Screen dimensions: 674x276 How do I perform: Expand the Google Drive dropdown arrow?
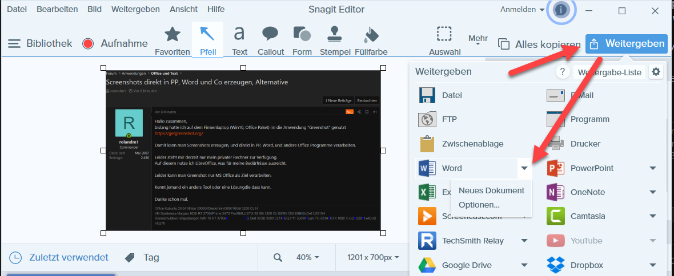pos(524,265)
